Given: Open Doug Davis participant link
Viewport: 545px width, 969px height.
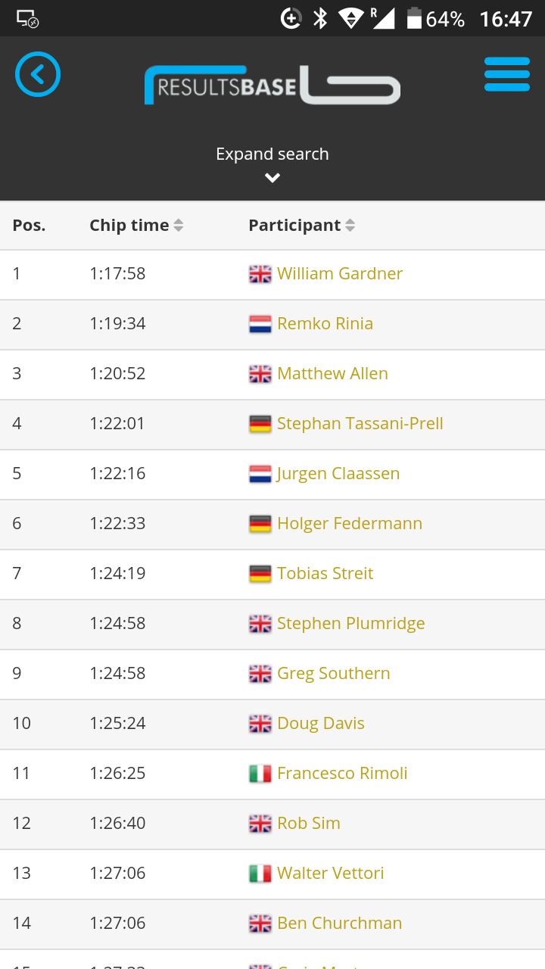Looking at the screenshot, I should tap(321, 723).
